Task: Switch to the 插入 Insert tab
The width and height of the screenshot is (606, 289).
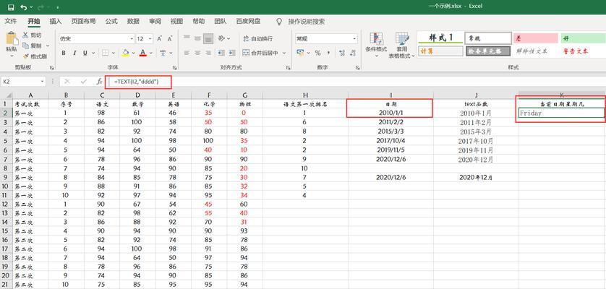Action: click(56, 21)
